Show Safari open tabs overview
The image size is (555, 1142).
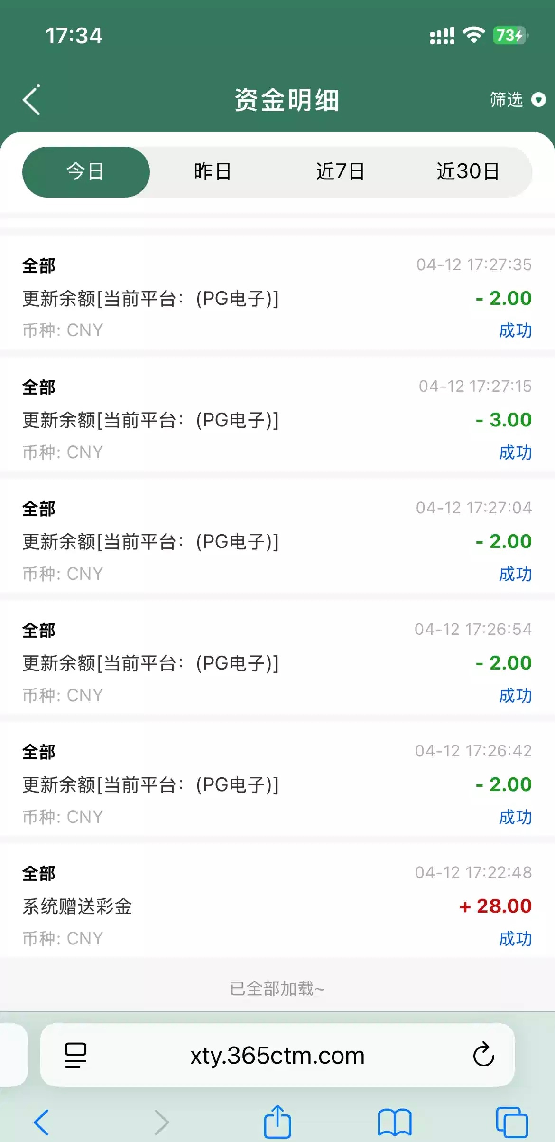click(x=512, y=1123)
